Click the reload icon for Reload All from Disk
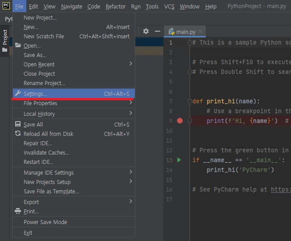 coord(18,133)
